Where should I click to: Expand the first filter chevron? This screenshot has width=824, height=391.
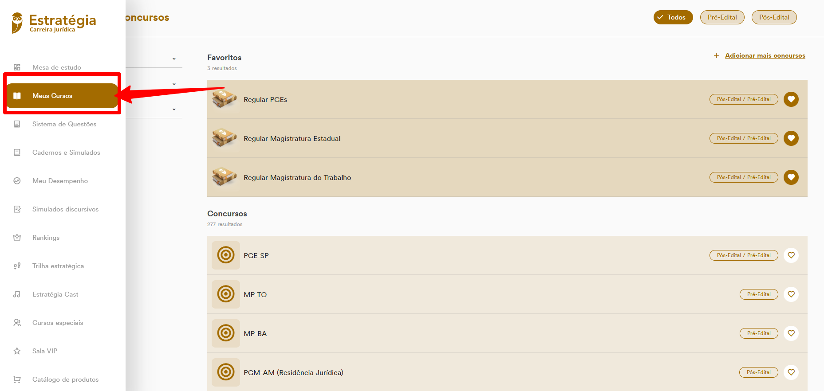pyautogui.click(x=174, y=59)
